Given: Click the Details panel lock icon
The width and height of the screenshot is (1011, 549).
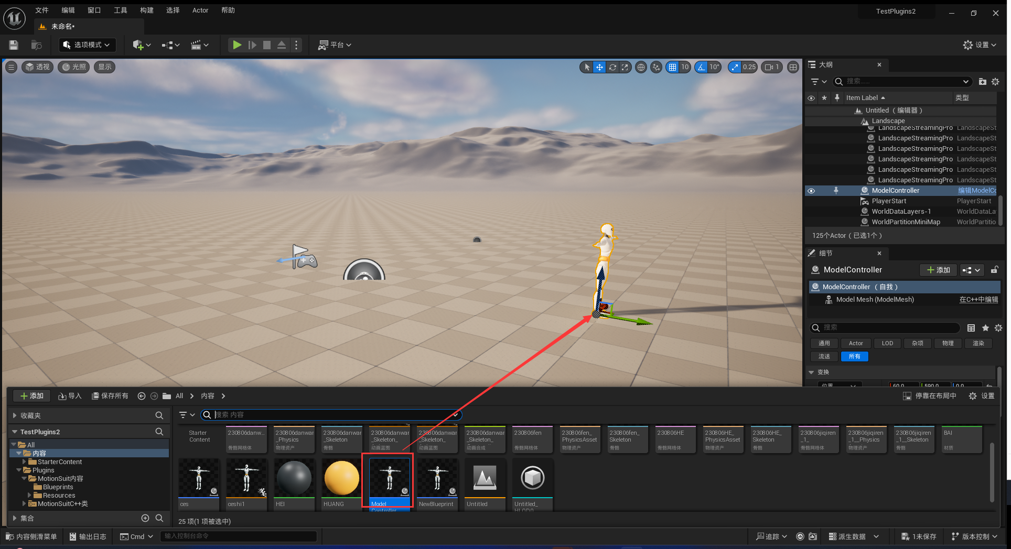Looking at the screenshot, I should tap(994, 270).
